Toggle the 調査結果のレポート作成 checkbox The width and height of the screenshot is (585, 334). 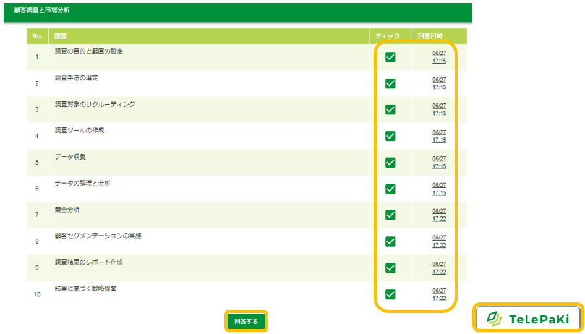[390, 267]
